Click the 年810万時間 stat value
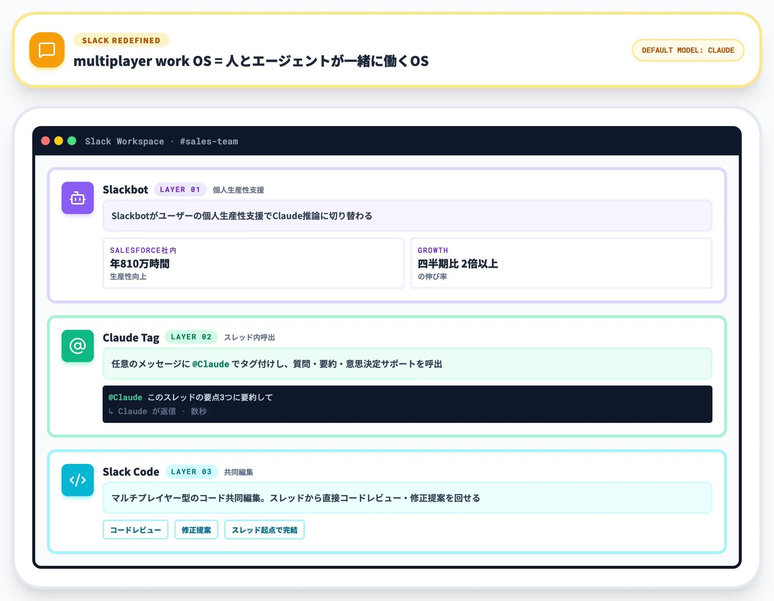 [x=140, y=263]
